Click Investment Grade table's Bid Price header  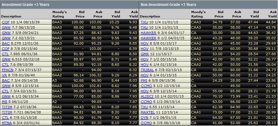pyautogui.click(x=80, y=14)
